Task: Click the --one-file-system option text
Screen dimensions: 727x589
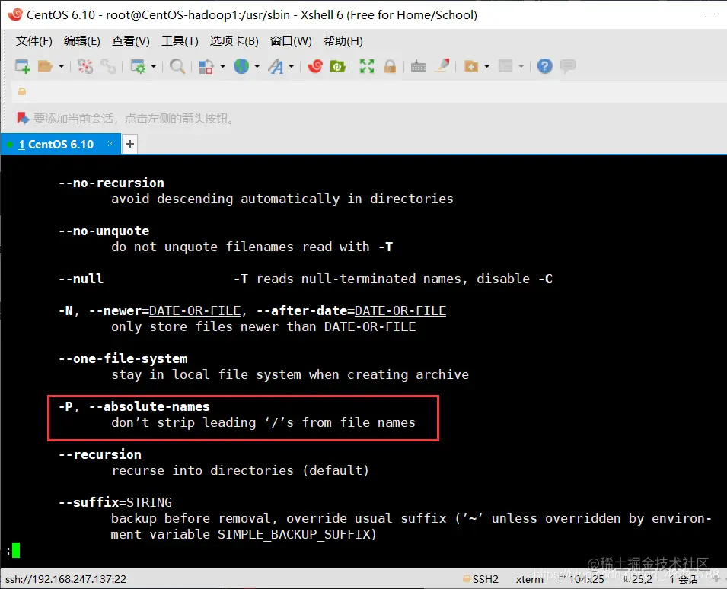Action: [123, 358]
